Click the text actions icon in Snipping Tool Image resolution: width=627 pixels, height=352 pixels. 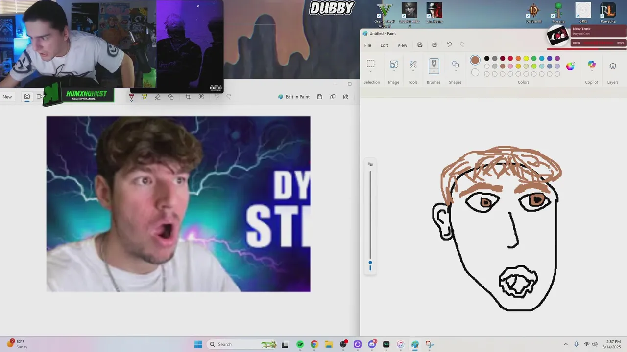pos(201,97)
